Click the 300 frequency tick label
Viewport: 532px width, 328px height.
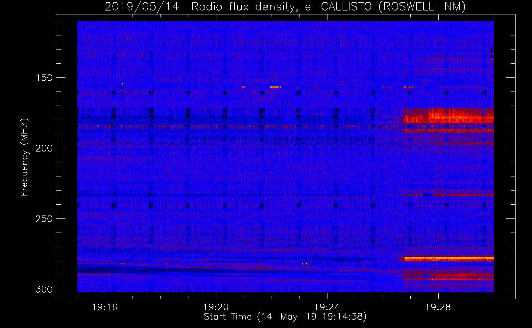point(44,289)
